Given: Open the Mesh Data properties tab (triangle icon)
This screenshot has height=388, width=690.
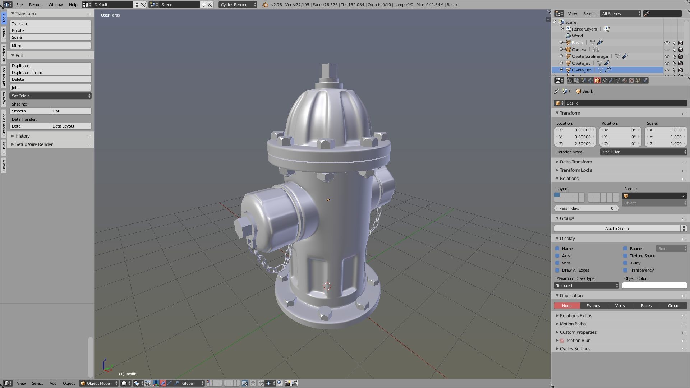Looking at the screenshot, I should (618, 80).
